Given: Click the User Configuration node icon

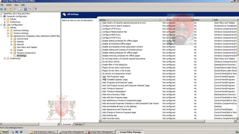Looking at the screenshot, I should [4, 25].
